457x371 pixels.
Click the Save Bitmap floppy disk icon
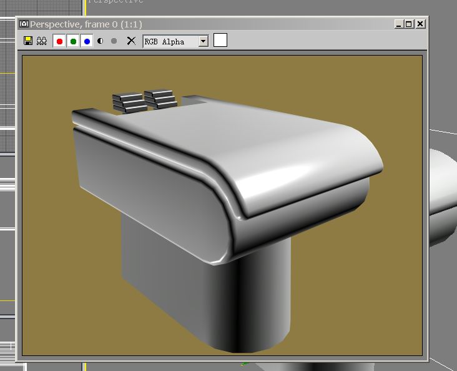28,41
